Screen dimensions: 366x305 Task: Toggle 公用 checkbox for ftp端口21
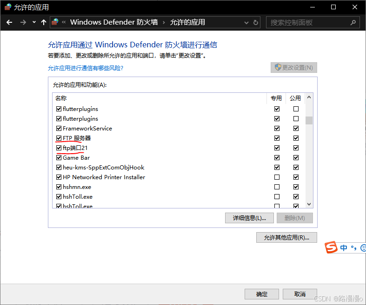(296, 148)
